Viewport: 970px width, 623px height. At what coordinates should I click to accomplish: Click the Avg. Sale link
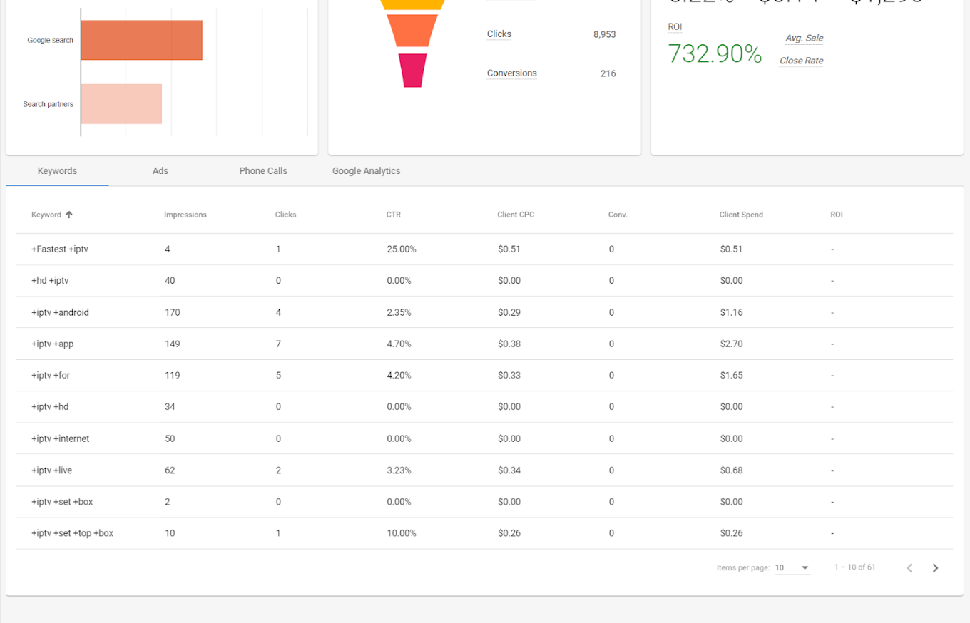(x=804, y=38)
